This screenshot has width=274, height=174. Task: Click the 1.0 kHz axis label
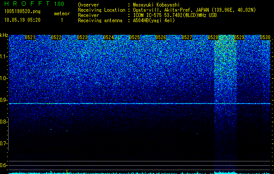click(3, 78)
